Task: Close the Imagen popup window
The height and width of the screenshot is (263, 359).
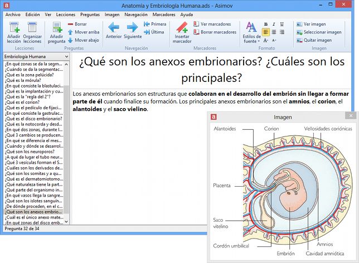Action: tap(350, 116)
